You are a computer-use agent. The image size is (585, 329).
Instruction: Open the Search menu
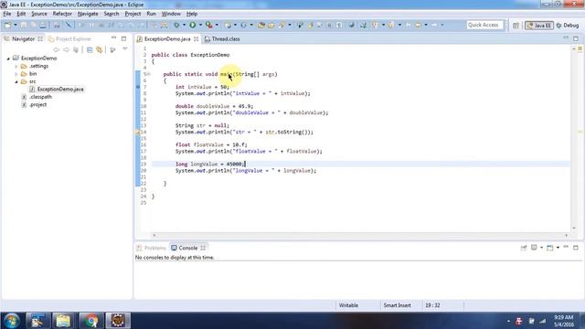pyautogui.click(x=112, y=14)
